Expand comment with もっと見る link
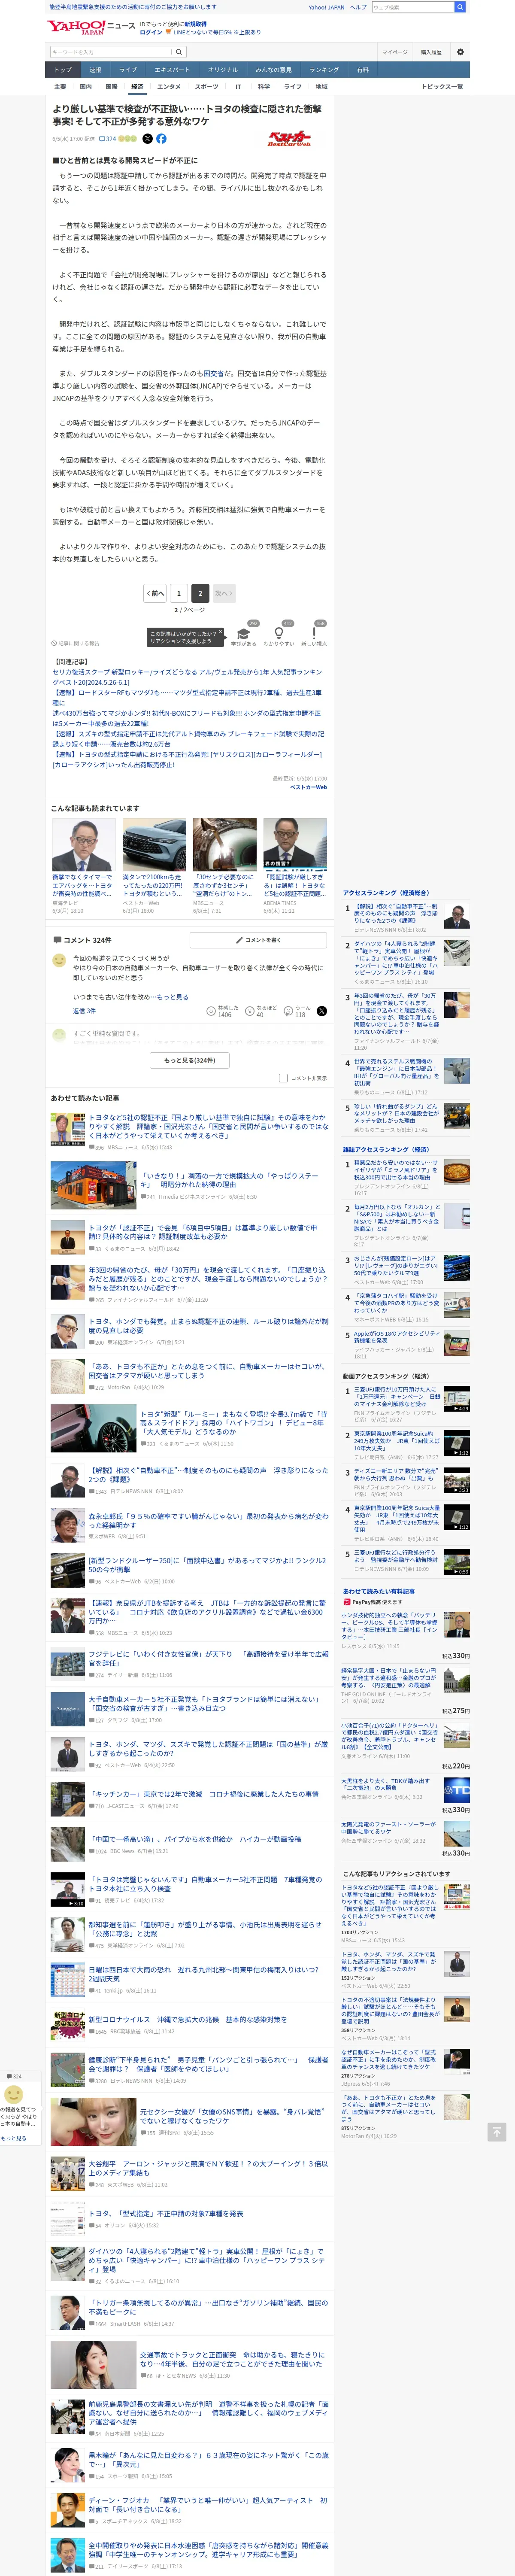Image resolution: width=515 pixels, height=2576 pixels. [x=172, y=997]
